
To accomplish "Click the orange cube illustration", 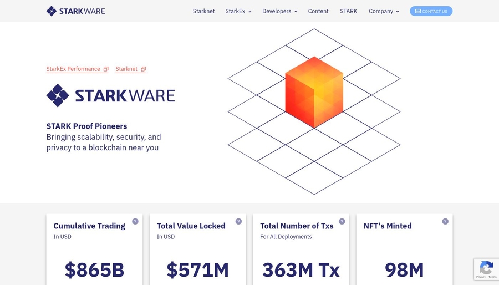I will coord(314,91).
